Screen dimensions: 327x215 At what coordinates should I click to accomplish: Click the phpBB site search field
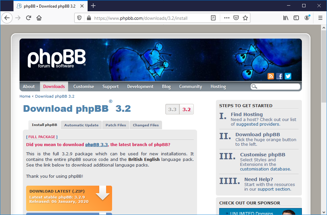[x=275, y=86]
